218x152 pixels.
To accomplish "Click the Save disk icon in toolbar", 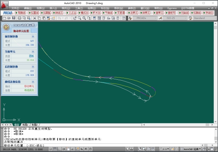I will [x=14, y=18].
